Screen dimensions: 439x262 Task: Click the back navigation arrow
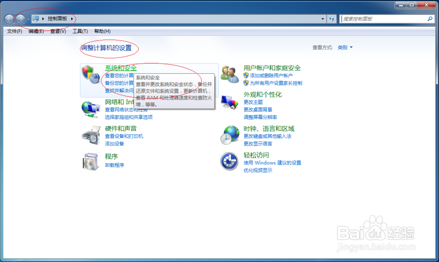click(9, 19)
